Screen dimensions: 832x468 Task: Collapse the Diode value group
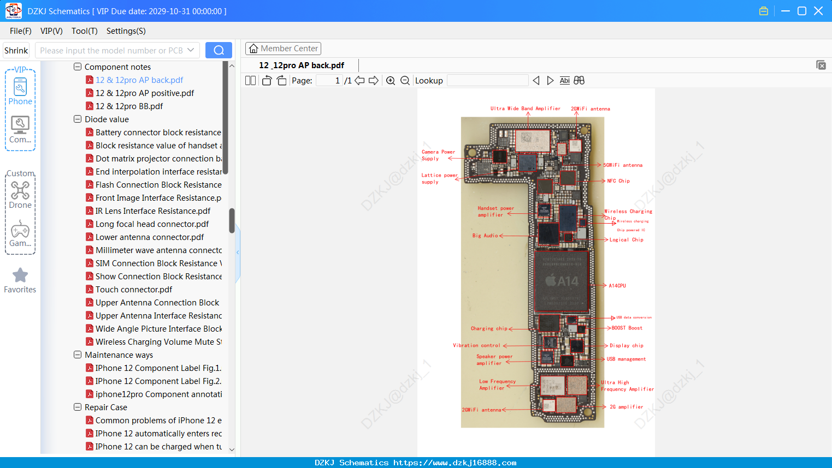point(78,119)
